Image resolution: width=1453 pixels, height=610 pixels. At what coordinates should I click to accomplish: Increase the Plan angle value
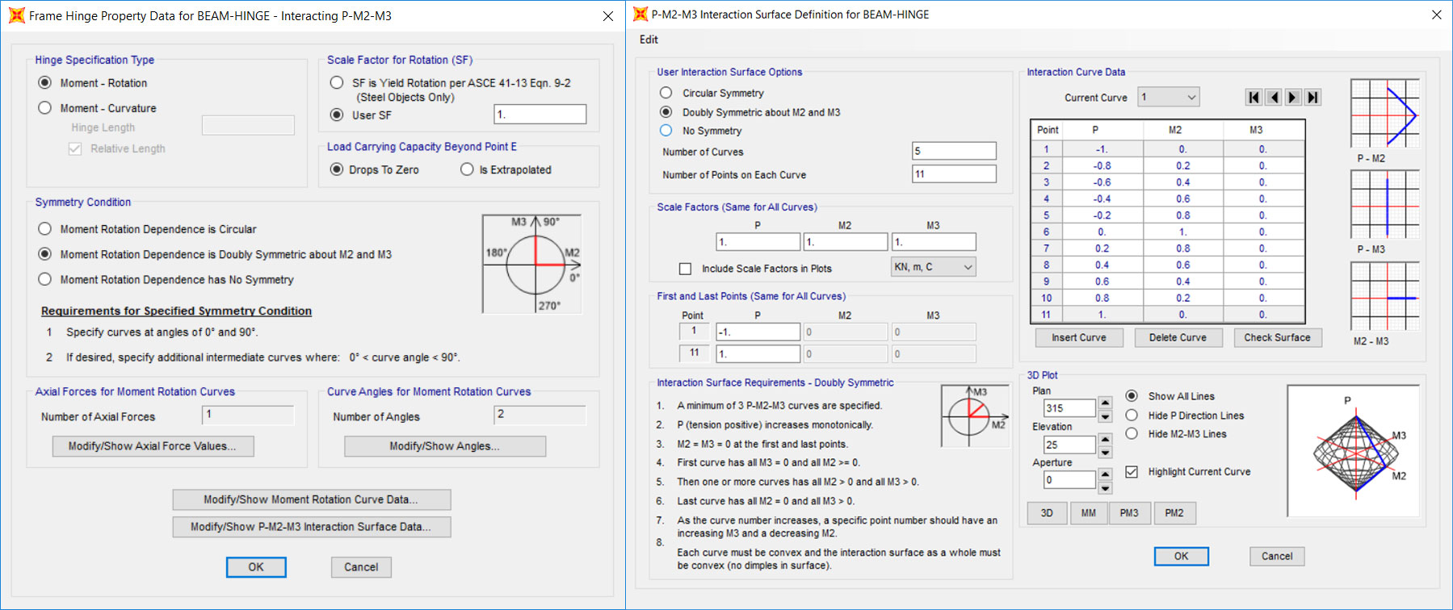pyautogui.click(x=1106, y=402)
